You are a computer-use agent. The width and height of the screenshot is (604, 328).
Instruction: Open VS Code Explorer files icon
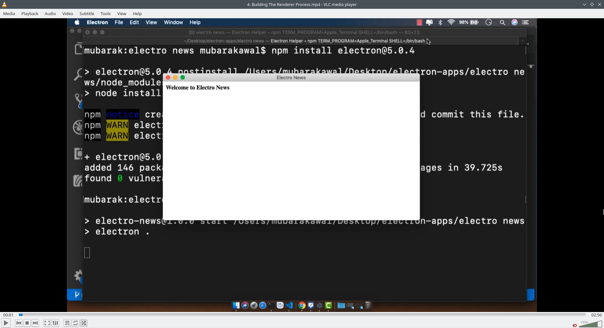pos(78,49)
